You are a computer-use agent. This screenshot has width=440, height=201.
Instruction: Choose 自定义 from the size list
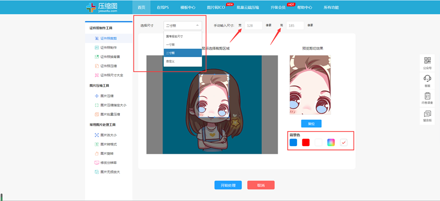pyautogui.click(x=183, y=61)
